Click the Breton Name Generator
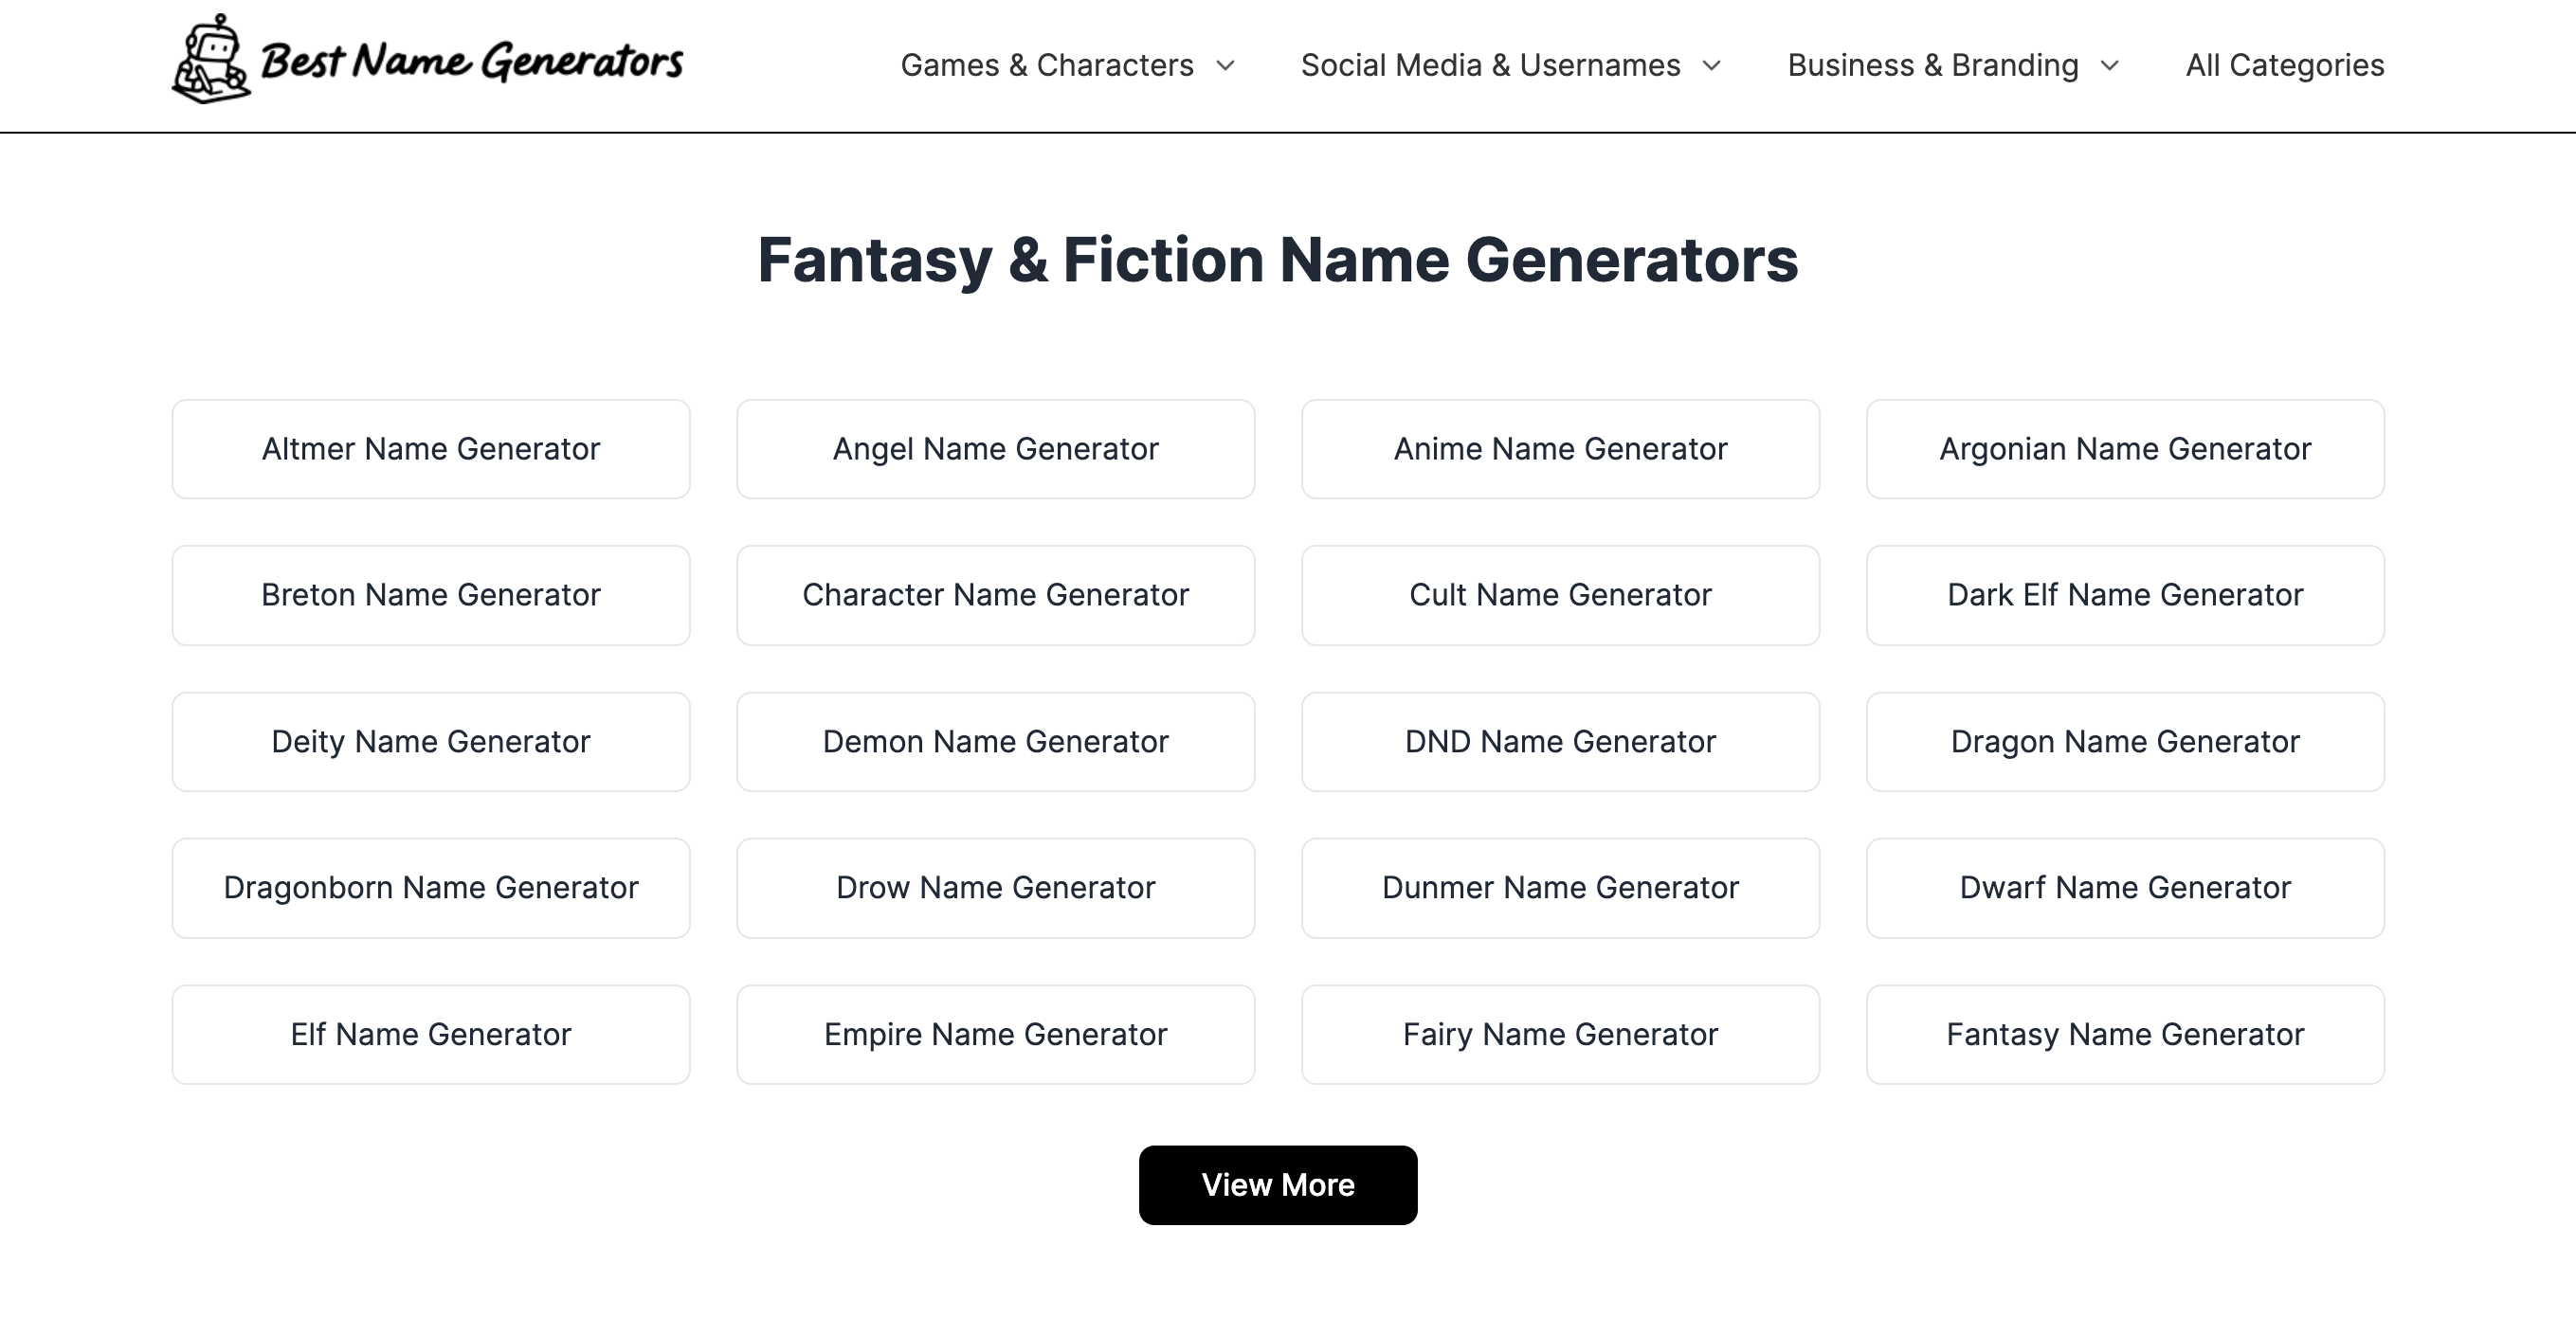2576x1336 pixels. point(430,594)
